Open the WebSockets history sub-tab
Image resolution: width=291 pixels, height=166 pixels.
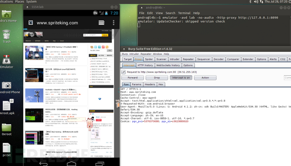pos(168,65)
